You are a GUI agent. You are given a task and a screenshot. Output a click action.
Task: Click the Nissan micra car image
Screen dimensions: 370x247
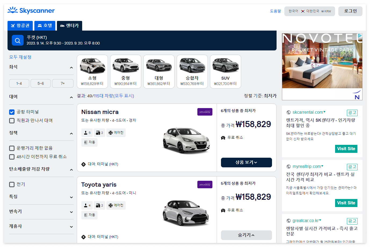coord(186,141)
